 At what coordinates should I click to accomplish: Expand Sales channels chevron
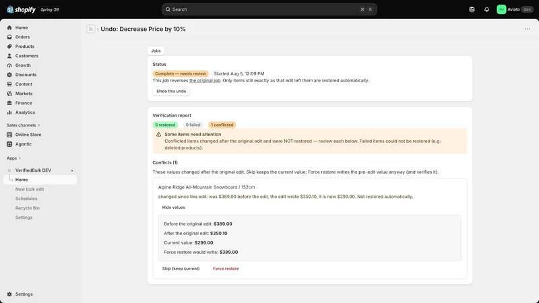[39, 125]
